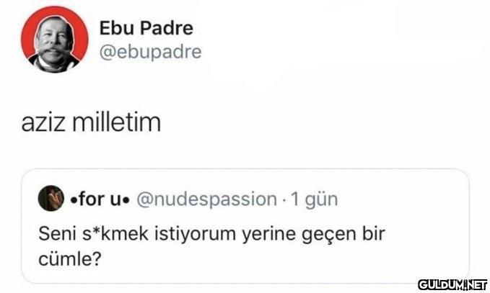Click the word 'cümle?' in quoted tweet
This screenshot has height=293, width=490.
tap(69, 258)
